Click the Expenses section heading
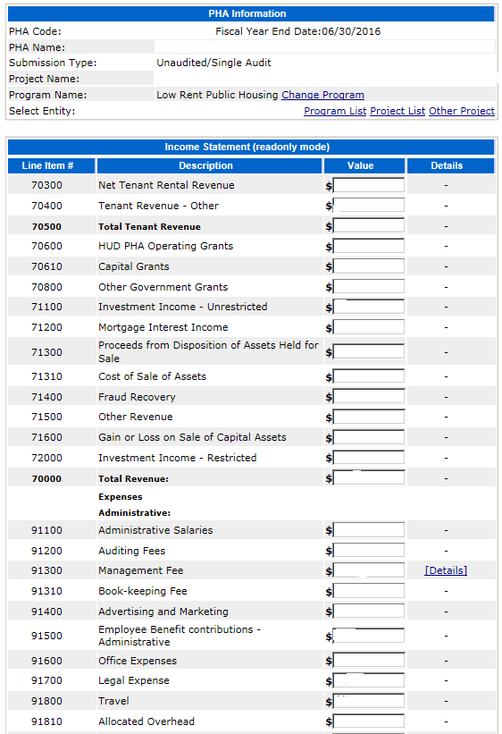This screenshot has height=734, width=502. pos(121,497)
